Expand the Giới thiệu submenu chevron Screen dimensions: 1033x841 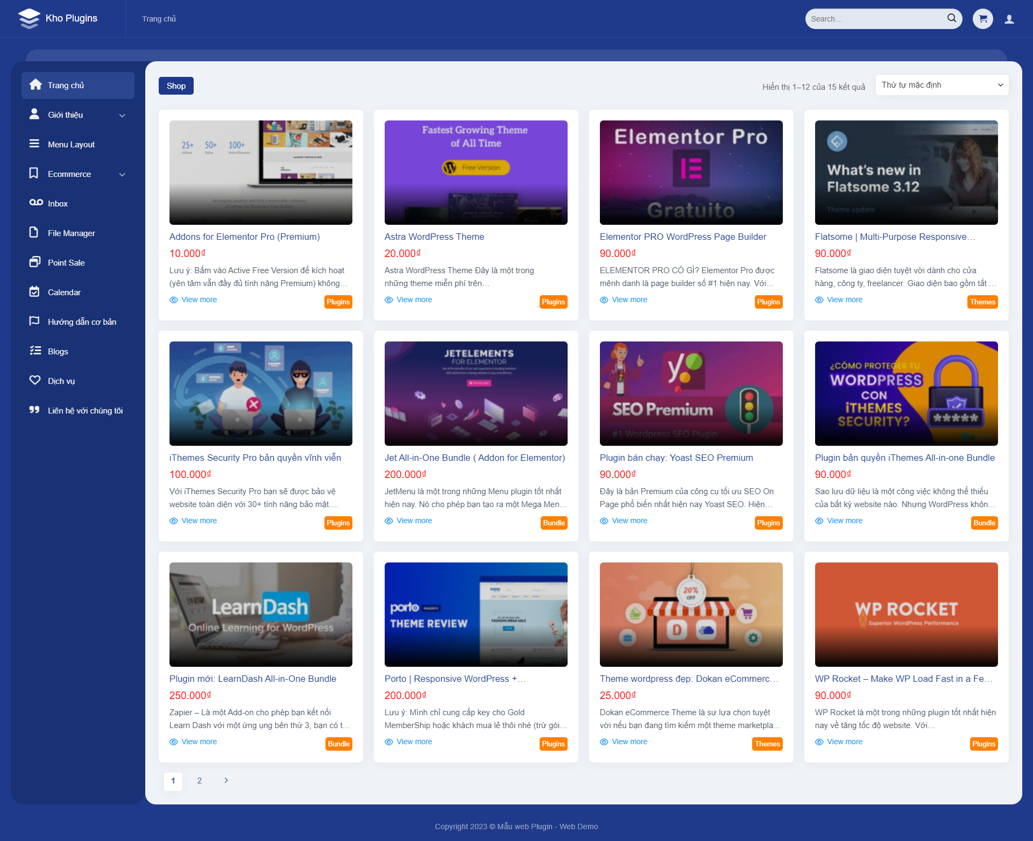[122, 115]
